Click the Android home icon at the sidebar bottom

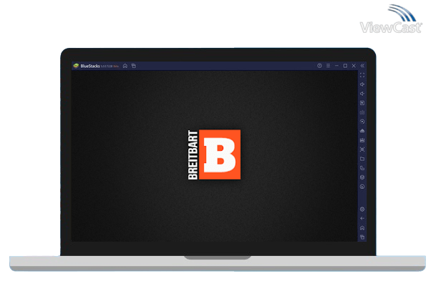pyautogui.click(x=362, y=228)
